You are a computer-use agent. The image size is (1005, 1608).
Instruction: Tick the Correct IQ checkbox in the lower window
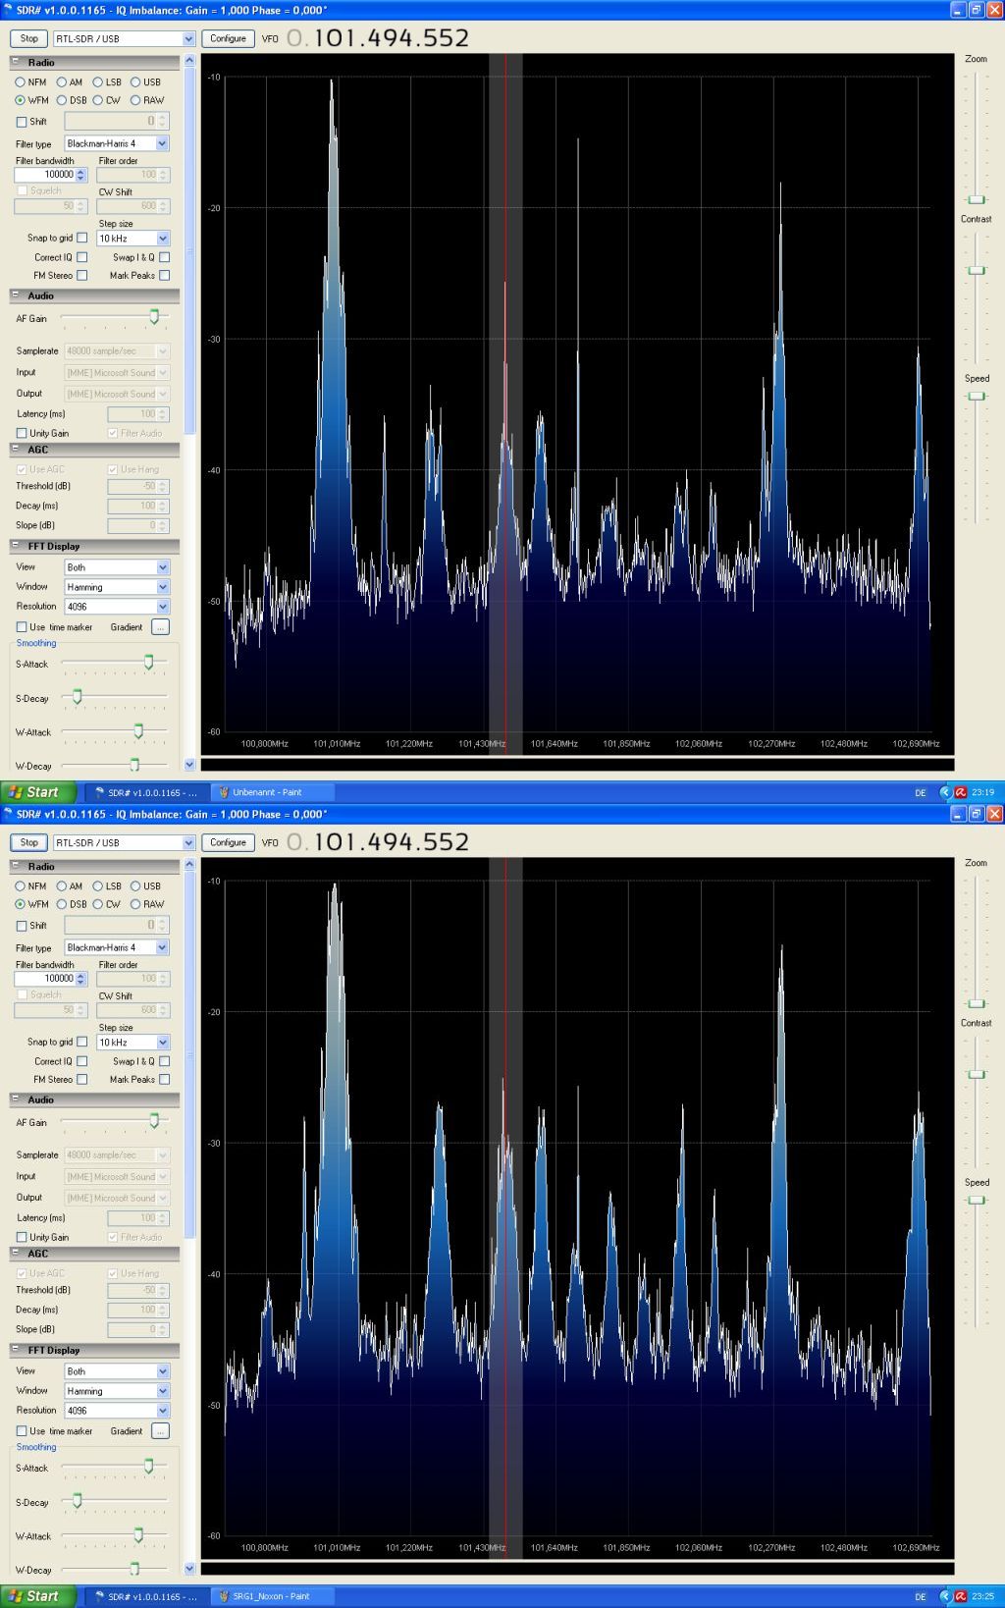point(82,1061)
